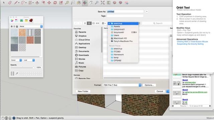Image resolution: width=214 pixels, height=120 pixels.
Task: Open Line tool dropdown arrow
Action: coord(19,3)
